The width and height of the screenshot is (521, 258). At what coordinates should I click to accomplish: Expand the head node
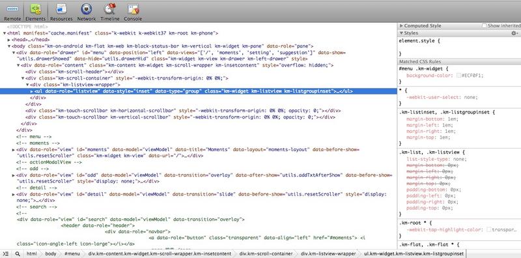click(x=9, y=40)
